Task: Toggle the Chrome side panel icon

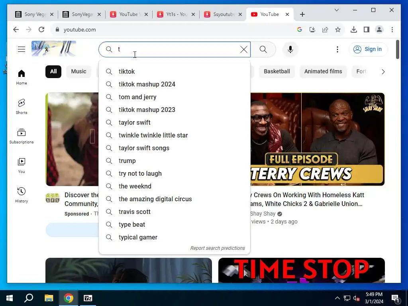Action: 367,29
